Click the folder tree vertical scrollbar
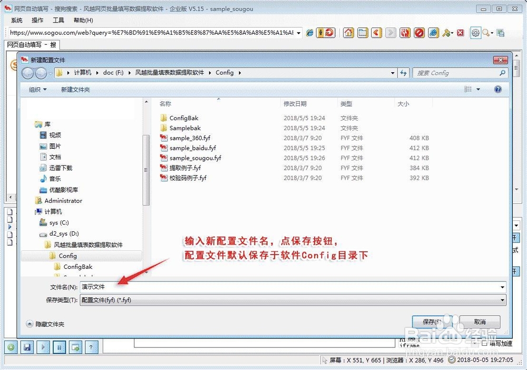The width and height of the screenshot is (527, 370). point(146,170)
